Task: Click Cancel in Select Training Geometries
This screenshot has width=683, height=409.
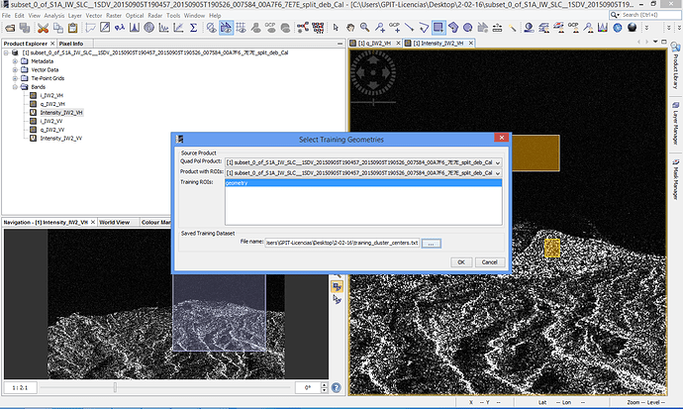Action: 489,262
